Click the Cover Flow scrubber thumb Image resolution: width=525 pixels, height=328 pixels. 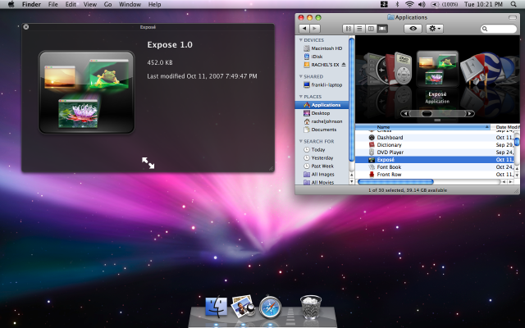pyautogui.click(x=427, y=114)
